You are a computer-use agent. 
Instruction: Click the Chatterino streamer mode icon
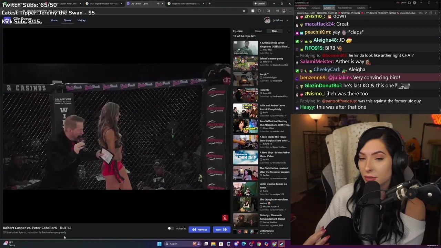point(398,2)
